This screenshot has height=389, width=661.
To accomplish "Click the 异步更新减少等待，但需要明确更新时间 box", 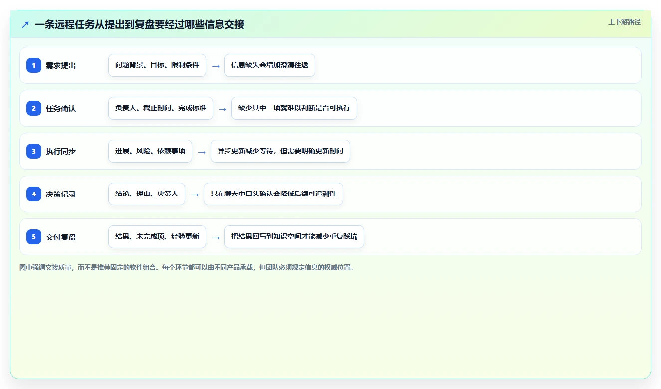I will point(280,151).
